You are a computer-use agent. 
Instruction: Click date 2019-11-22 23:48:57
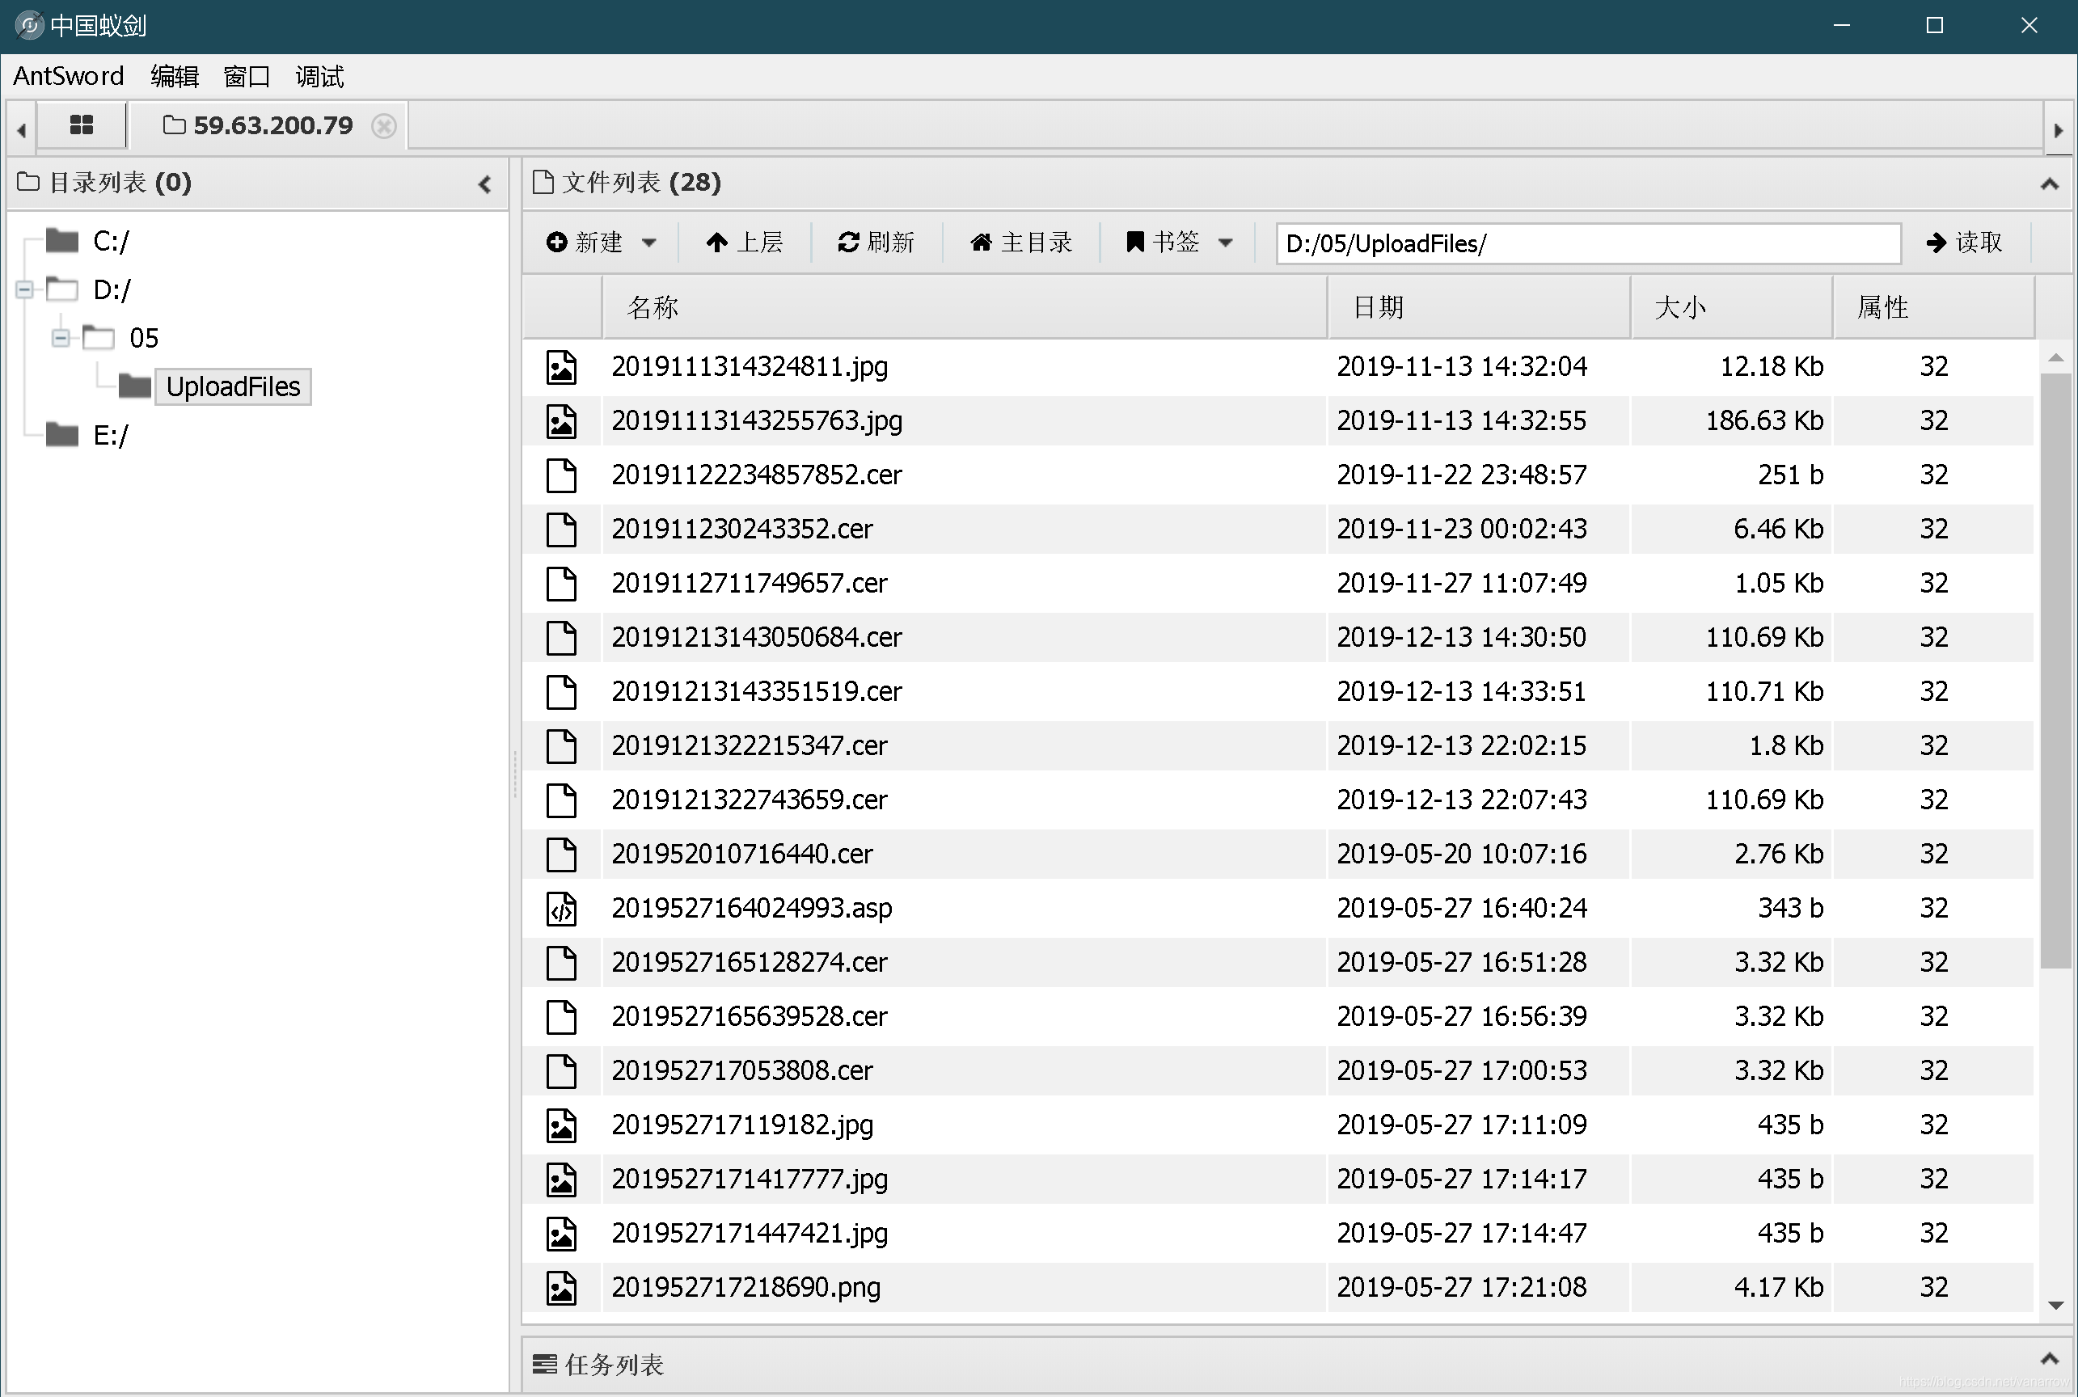[x=1461, y=475]
